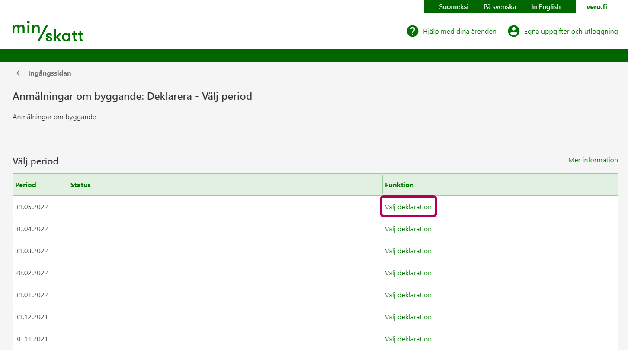
Task: Open the vero.fi link
Action: click(x=596, y=7)
